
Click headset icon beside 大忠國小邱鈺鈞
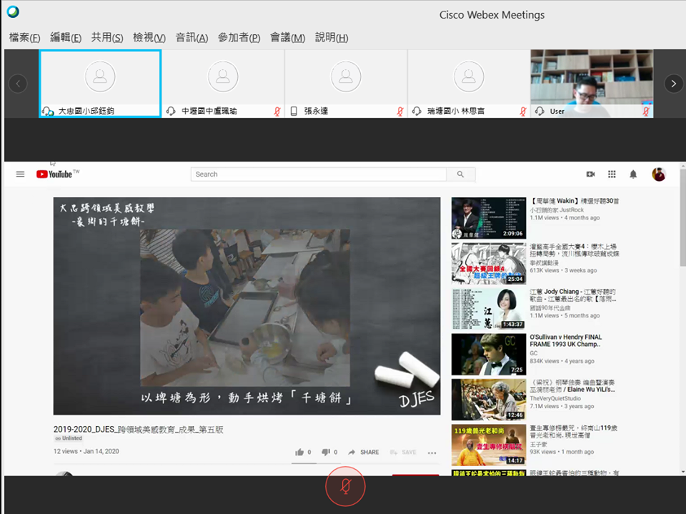click(47, 112)
